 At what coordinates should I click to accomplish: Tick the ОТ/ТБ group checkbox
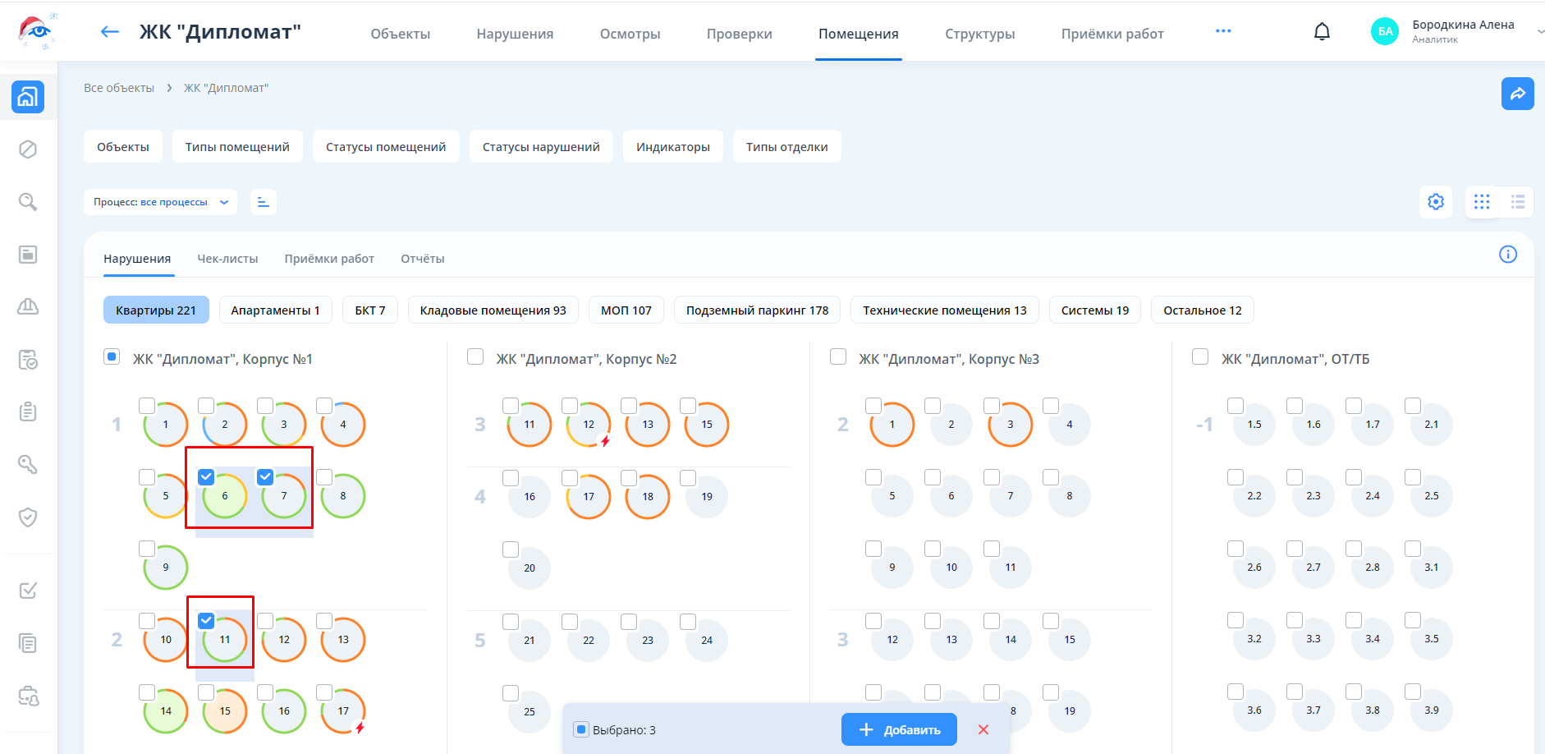tap(1200, 356)
